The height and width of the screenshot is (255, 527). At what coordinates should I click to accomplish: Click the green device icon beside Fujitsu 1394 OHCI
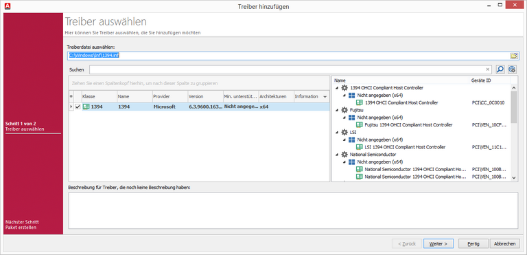click(x=359, y=125)
